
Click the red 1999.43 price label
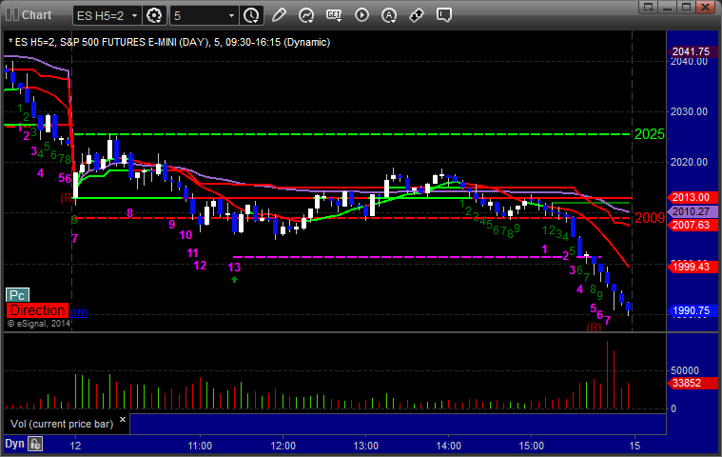click(x=692, y=267)
